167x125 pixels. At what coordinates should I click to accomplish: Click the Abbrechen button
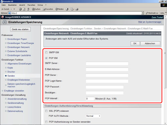point(150,44)
